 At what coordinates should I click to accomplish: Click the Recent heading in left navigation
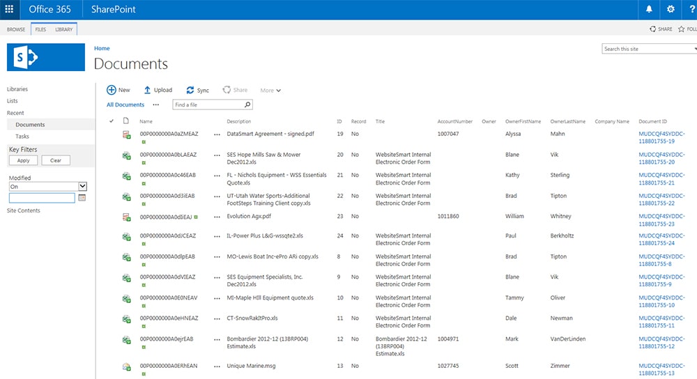tap(15, 113)
